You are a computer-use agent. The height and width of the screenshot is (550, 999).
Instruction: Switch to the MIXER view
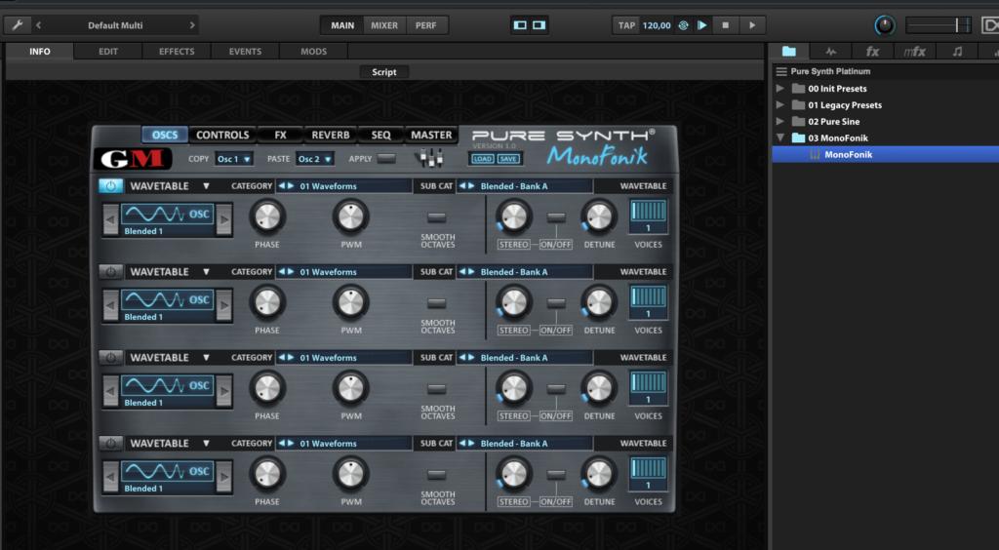click(x=384, y=25)
